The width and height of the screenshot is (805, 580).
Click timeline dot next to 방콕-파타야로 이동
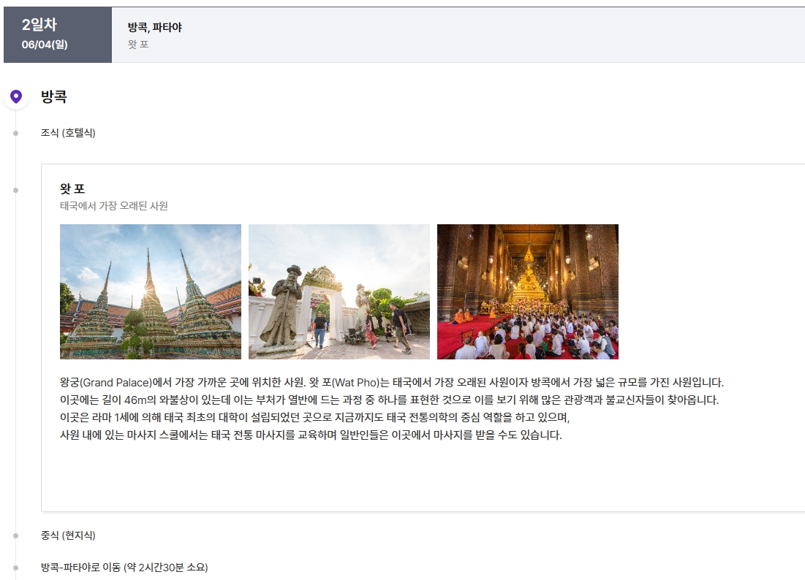pyautogui.click(x=16, y=568)
